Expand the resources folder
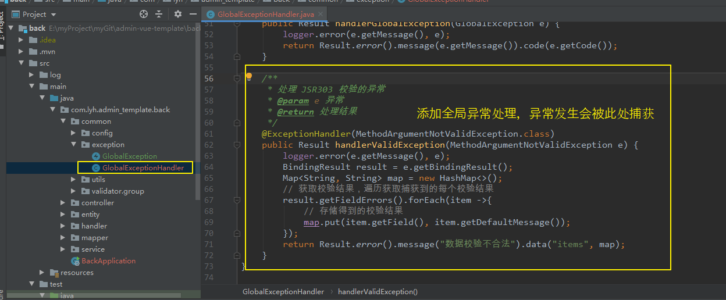726x300 pixels. tap(43, 272)
